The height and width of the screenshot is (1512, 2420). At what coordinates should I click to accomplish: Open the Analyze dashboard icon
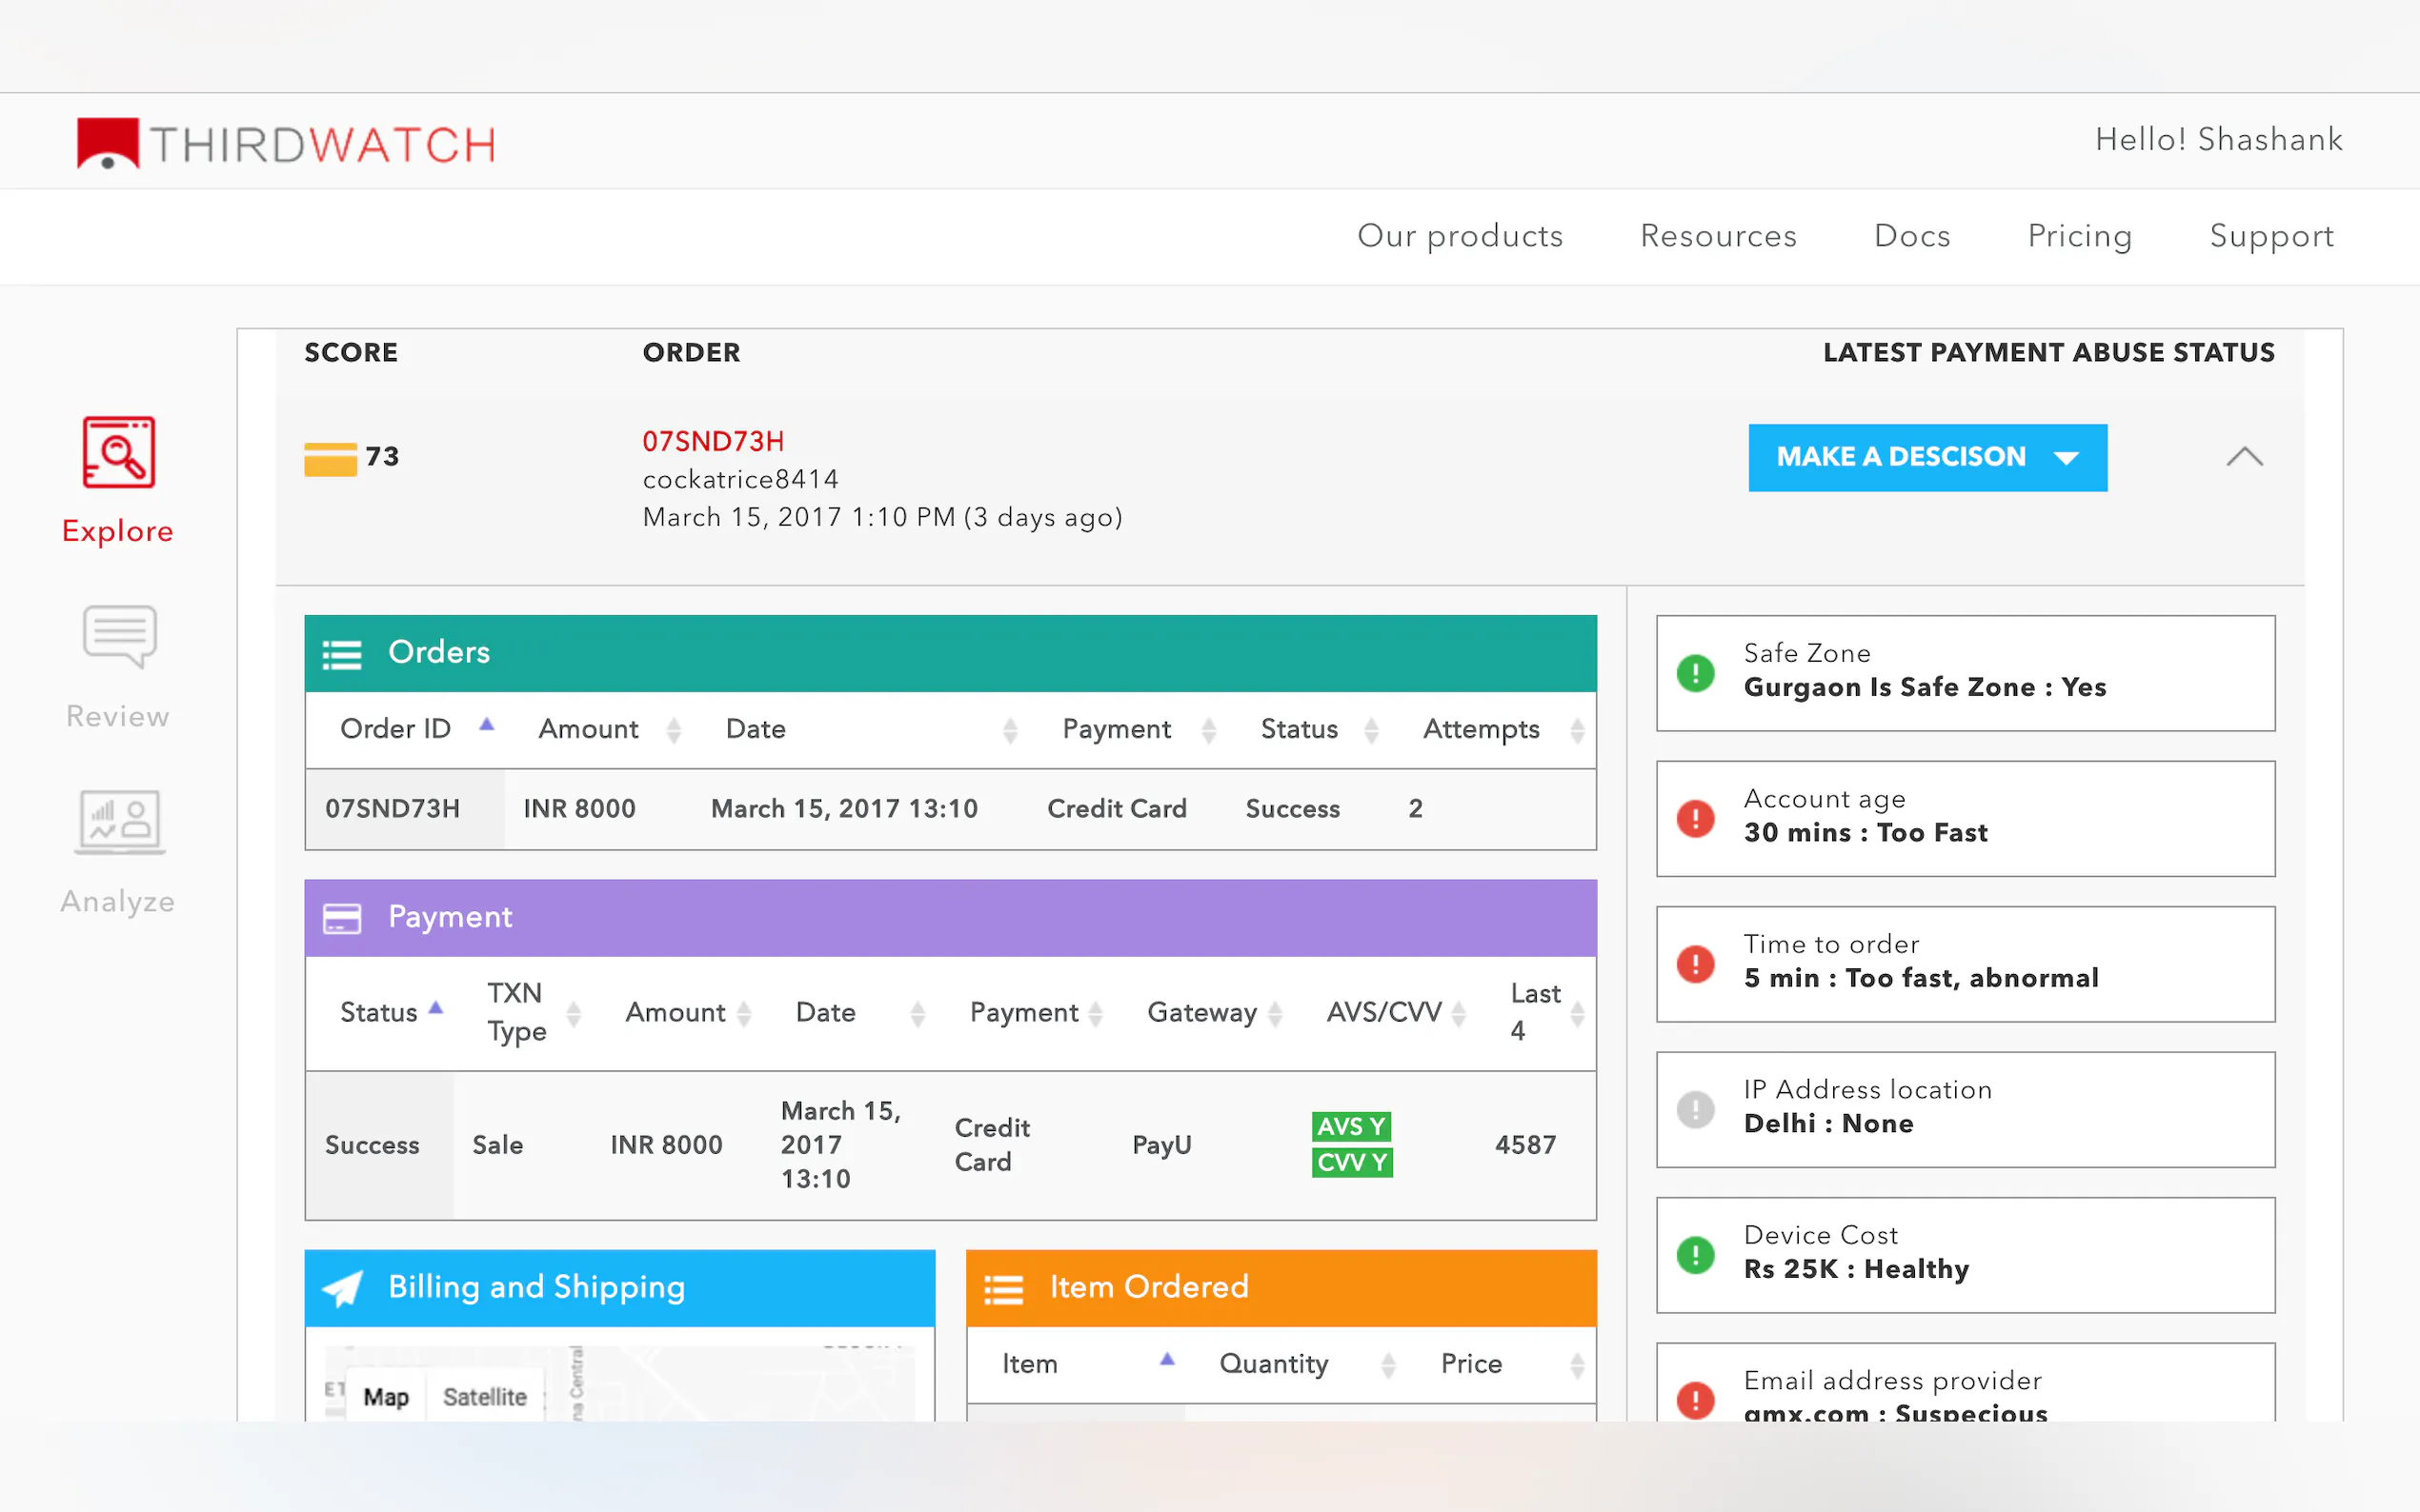pos(118,822)
